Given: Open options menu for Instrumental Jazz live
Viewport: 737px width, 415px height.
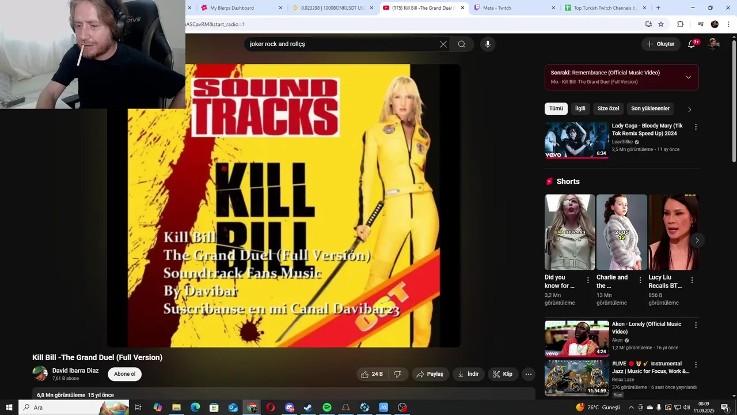Looking at the screenshot, I should [696, 365].
